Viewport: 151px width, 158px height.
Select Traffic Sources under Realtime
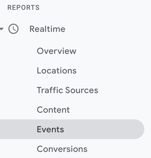68,90
